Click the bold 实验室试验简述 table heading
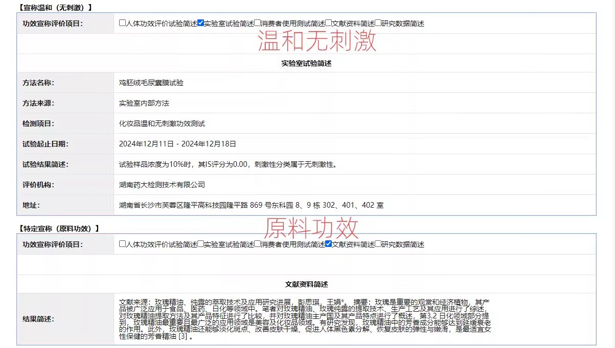The height and width of the screenshot is (348, 615). coord(306,63)
